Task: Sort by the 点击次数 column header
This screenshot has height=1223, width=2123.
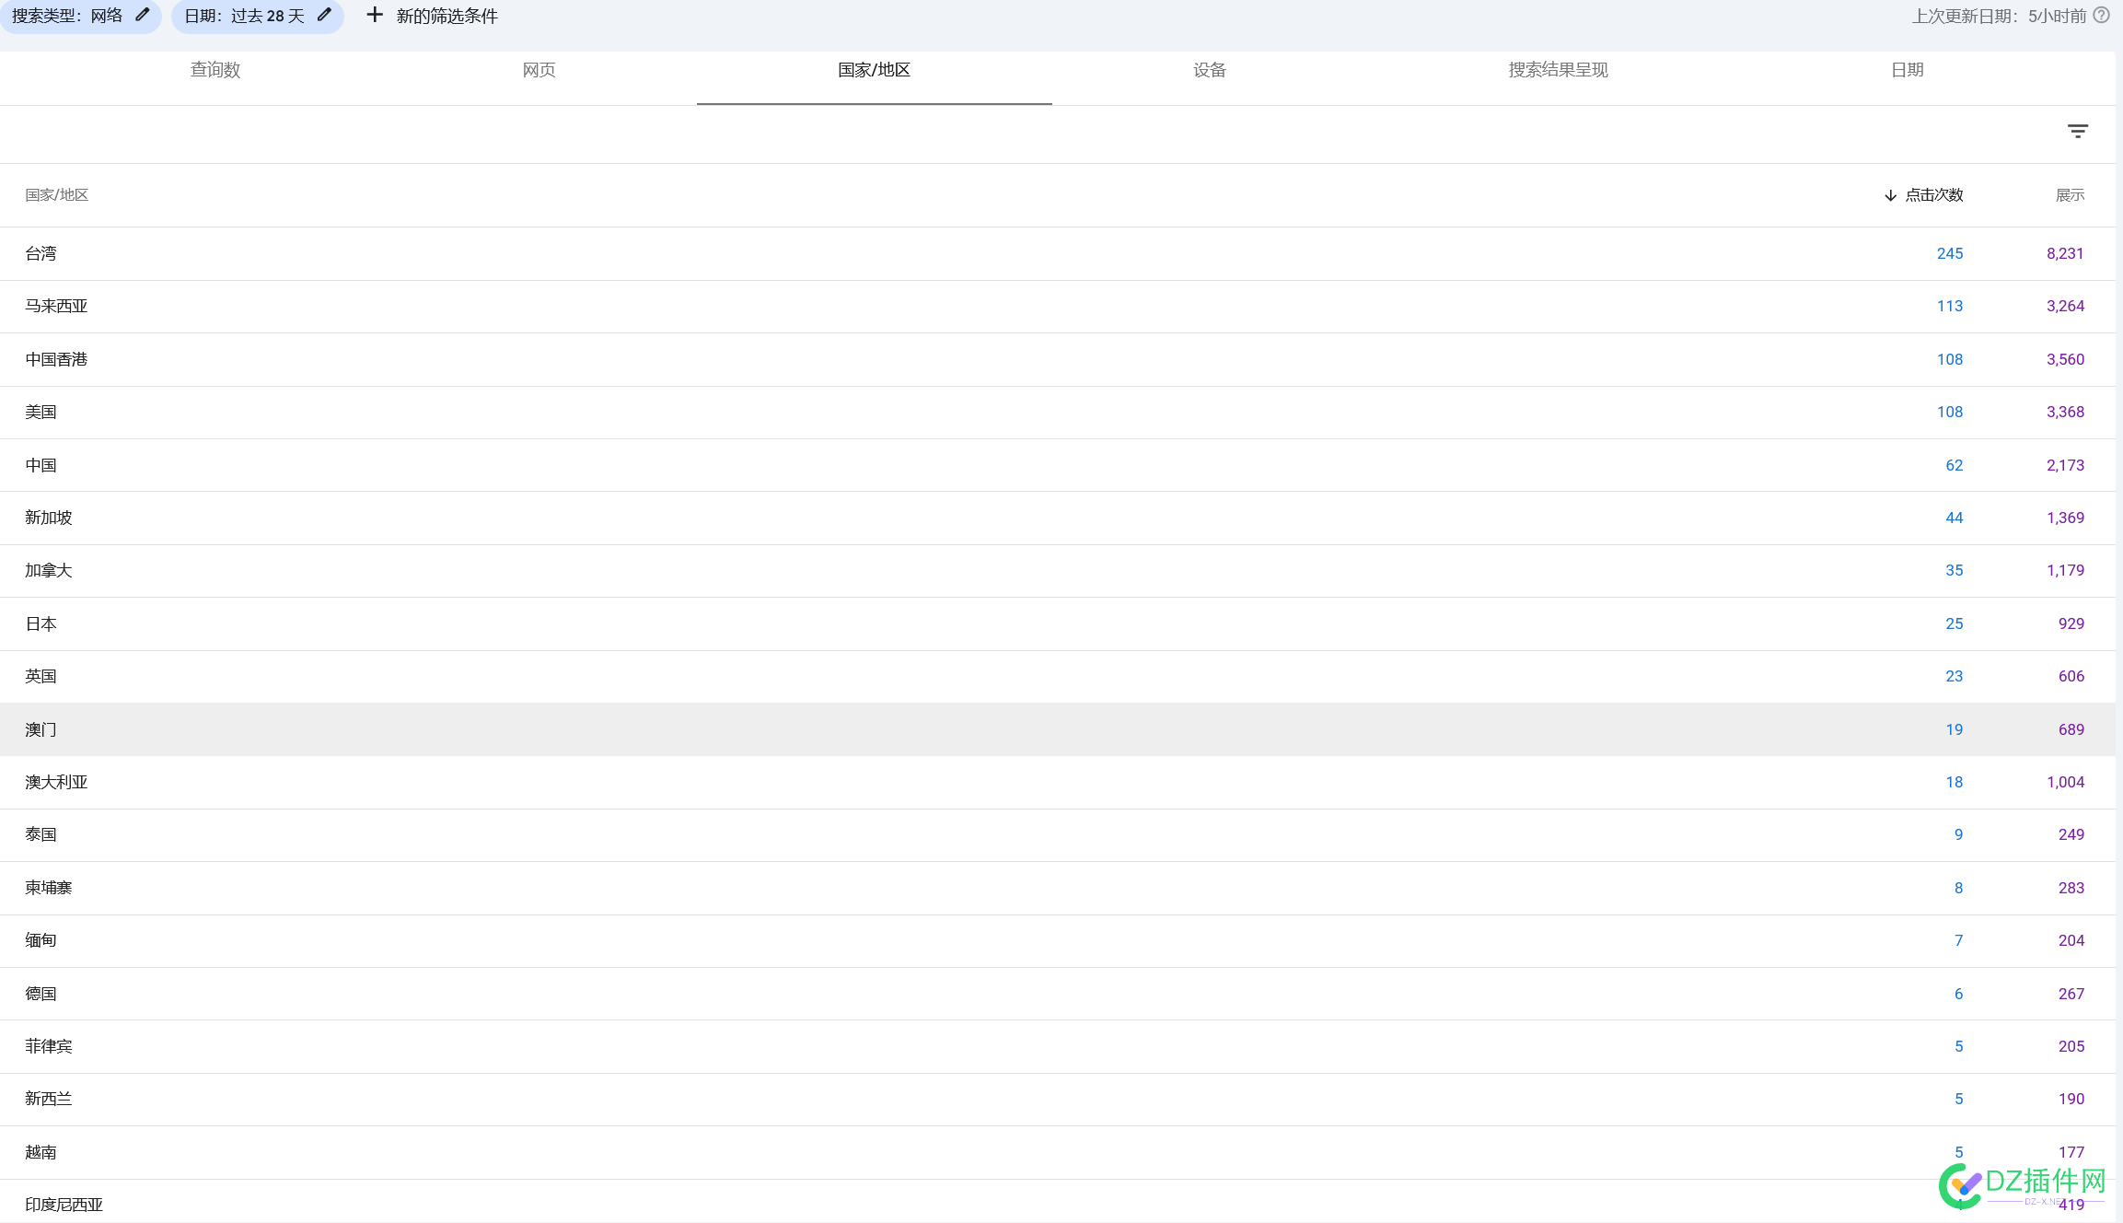Action: pos(1933,195)
